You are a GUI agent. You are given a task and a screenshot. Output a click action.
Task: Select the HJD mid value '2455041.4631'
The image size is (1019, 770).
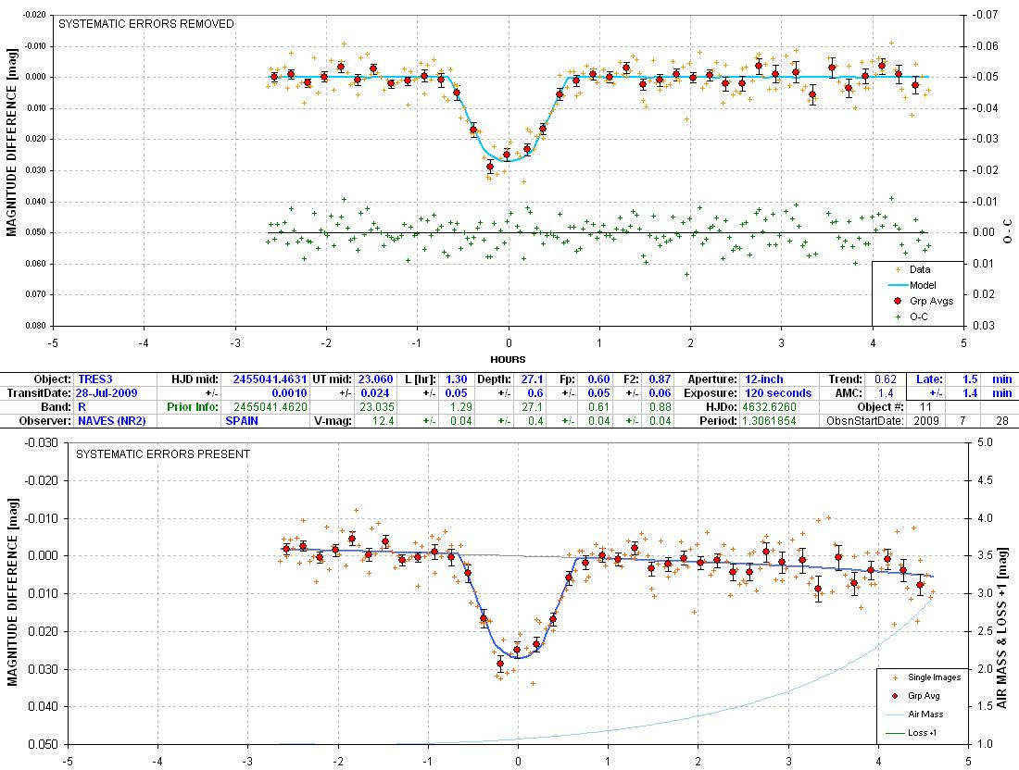(x=269, y=379)
